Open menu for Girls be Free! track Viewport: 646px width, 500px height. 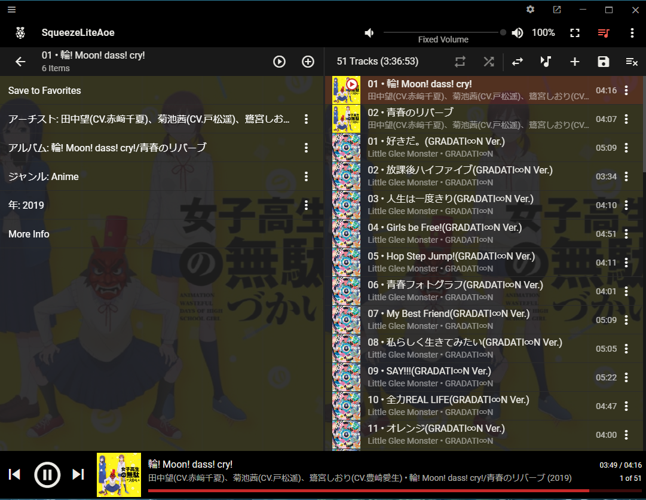[626, 234]
